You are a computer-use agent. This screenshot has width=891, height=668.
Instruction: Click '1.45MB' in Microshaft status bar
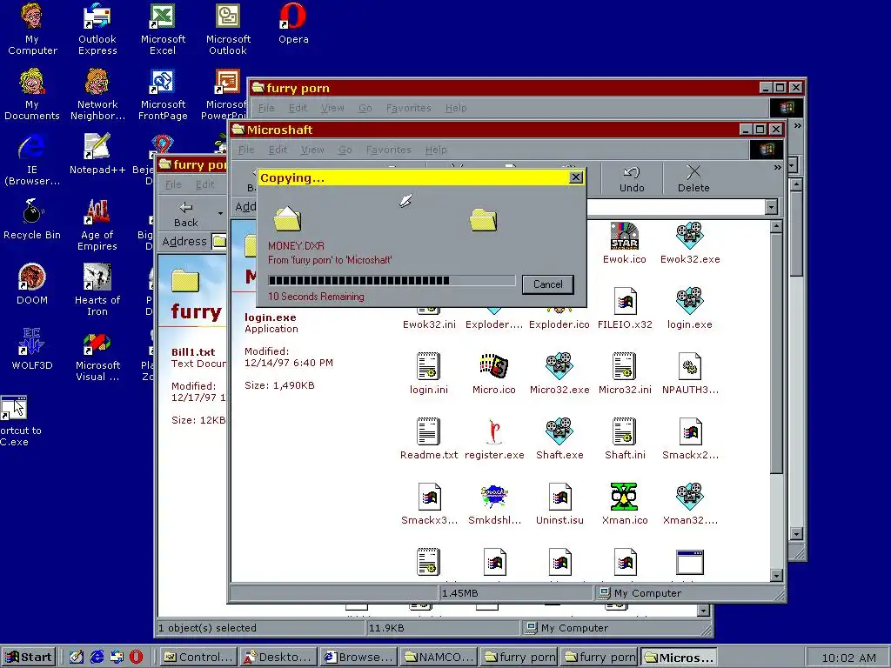pyautogui.click(x=459, y=593)
